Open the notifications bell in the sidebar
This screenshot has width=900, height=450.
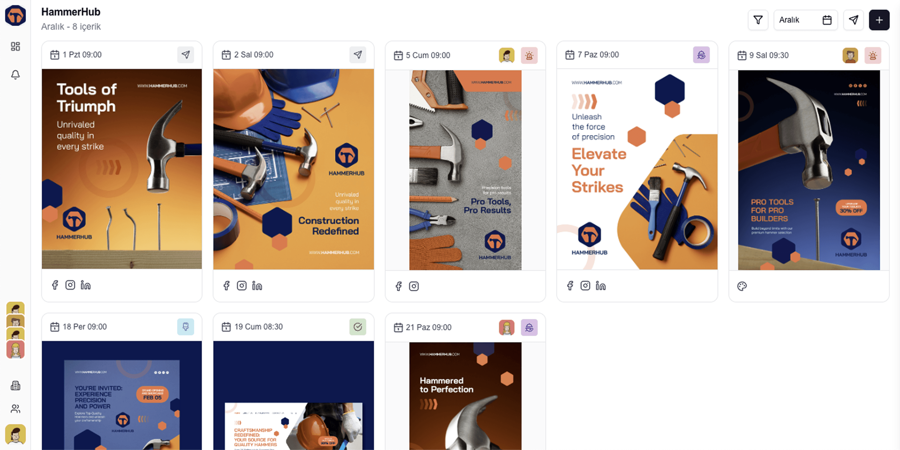[x=15, y=74]
